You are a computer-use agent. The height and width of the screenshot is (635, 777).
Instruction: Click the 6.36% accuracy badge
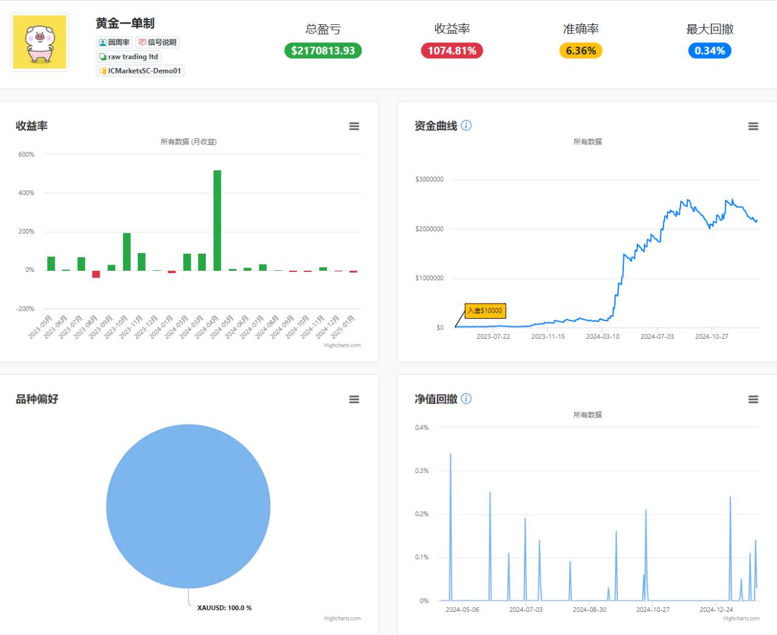click(581, 50)
